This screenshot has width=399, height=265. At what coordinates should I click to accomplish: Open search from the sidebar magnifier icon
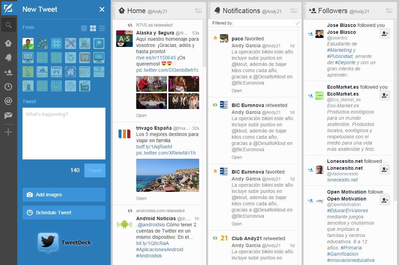(x=8, y=25)
